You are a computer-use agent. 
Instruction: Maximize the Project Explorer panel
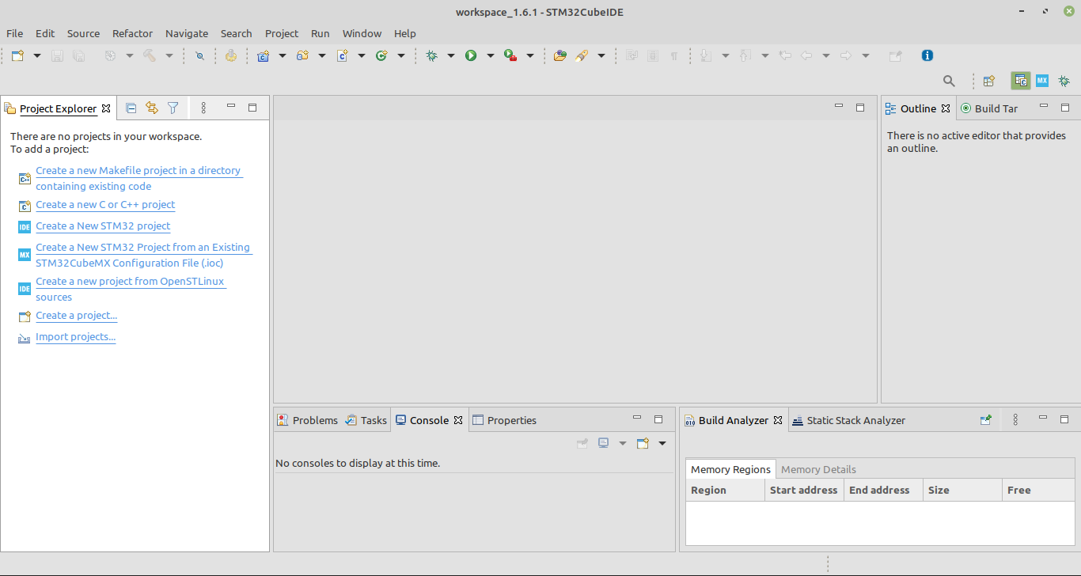[252, 107]
